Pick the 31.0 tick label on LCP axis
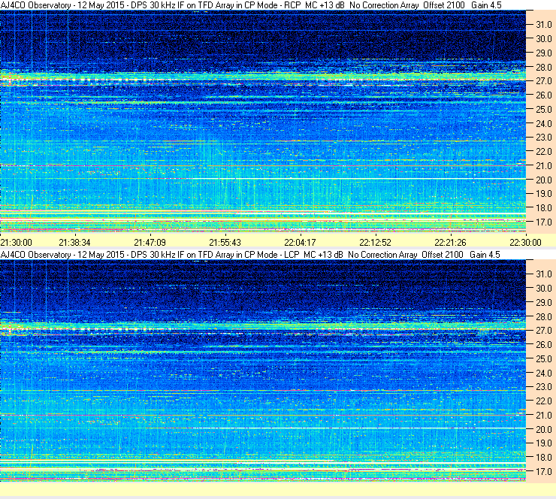Image resolution: width=556 pixels, height=499 pixels. tap(543, 274)
